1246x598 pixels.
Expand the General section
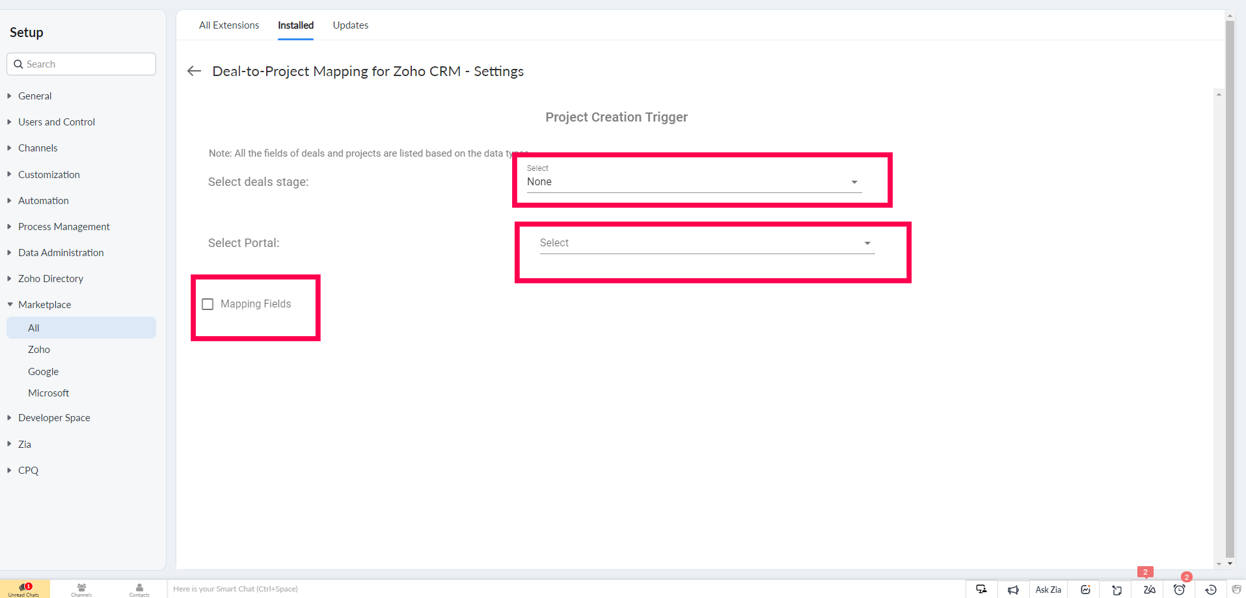[34, 96]
